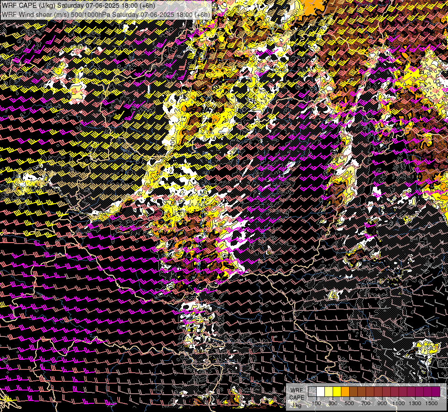This screenshot has height=412, width=448.
Task: Click the legend value 300
Action: (333, 403)
